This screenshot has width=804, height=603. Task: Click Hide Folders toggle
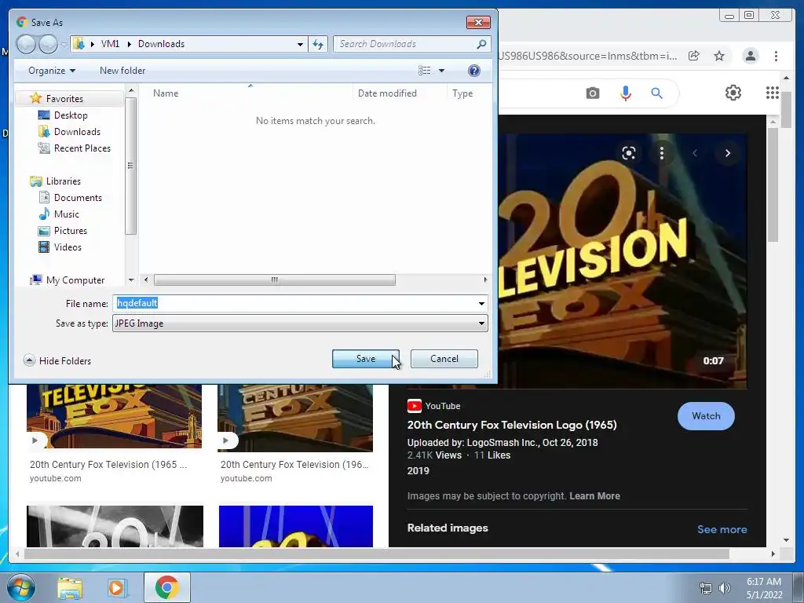pos(57,360)
